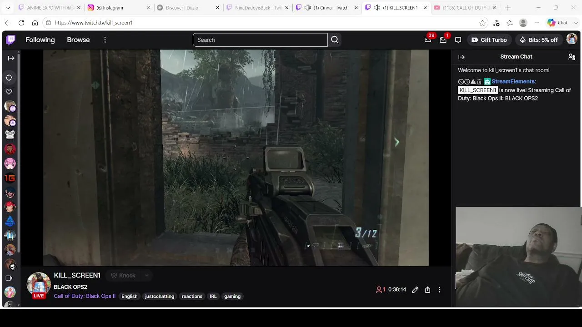The image size is (582, 327).
Task: Click the KILL_SCREEN1 mention in chat
Action: click(x=477, y=90)
